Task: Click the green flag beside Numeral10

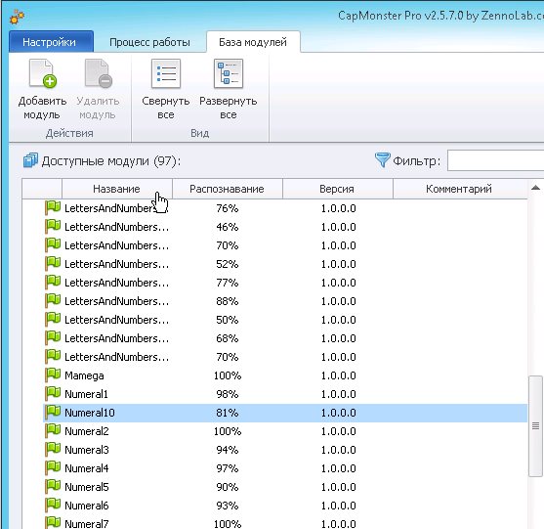Action: 53,412
